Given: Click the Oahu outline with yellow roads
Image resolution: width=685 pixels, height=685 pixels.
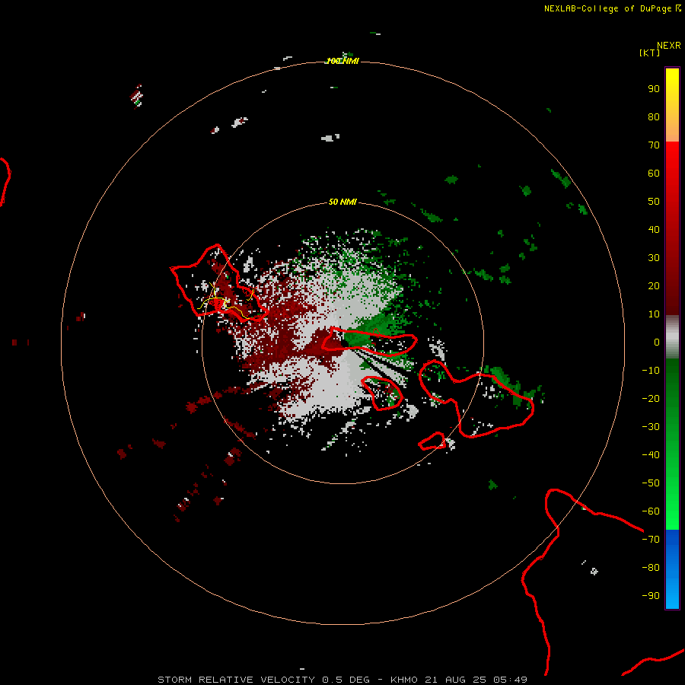Looking at the screenshot, I should (x=218, y=285).
